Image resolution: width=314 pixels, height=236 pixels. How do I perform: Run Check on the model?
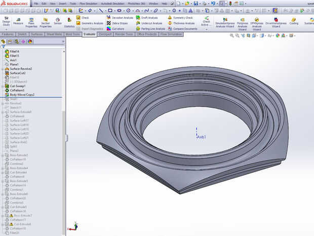pos(83,18)
